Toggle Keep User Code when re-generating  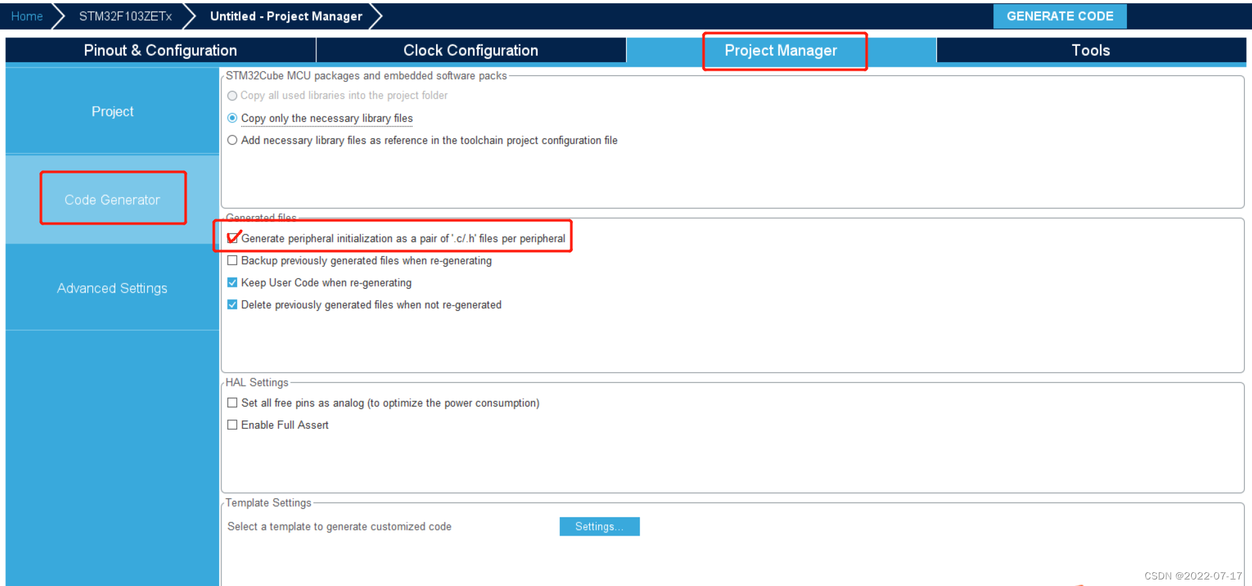pyautogui.click(x=232, y=283)
